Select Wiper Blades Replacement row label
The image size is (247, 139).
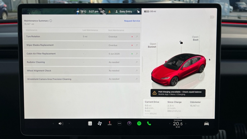pos(40,45)
